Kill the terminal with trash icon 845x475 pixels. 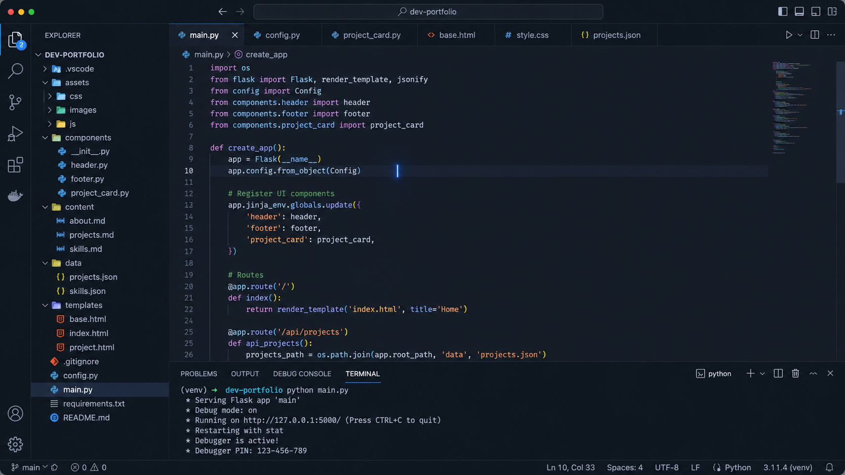(795, 374)
